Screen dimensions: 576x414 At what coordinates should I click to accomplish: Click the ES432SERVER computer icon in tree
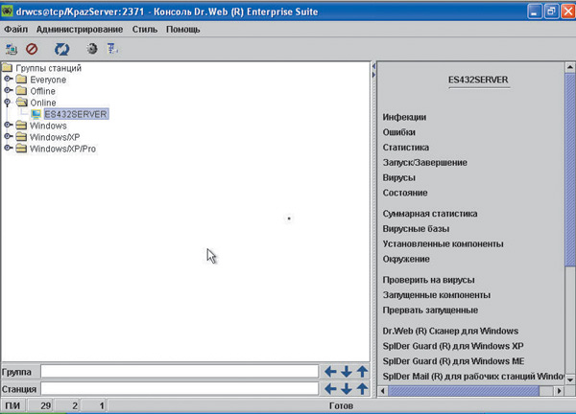tap(36, 114)
